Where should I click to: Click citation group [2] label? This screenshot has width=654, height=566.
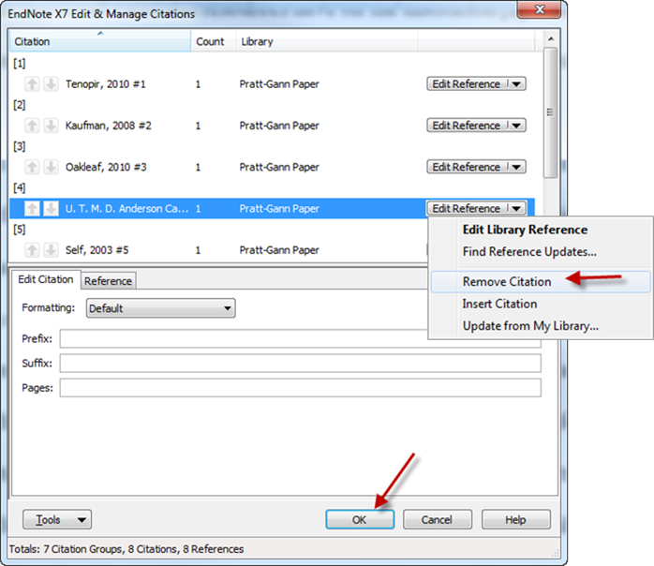[x=19, y=105]
